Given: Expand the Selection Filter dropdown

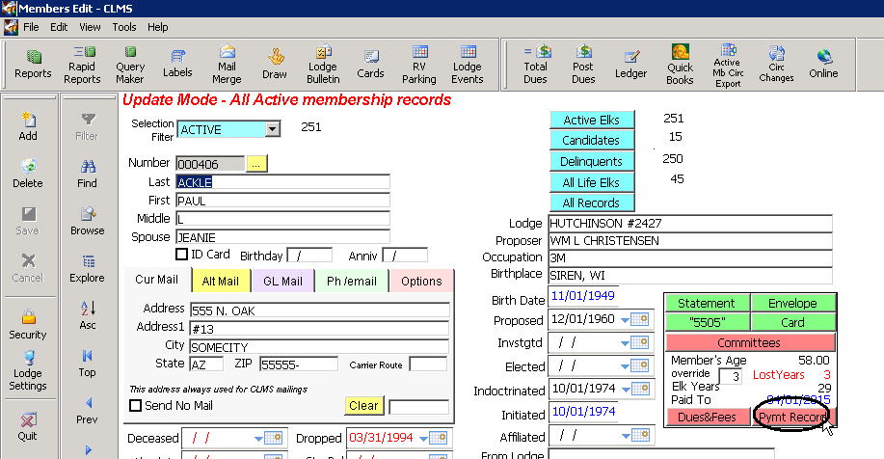Looking at the screenshot, I should [x=272, y=129].
